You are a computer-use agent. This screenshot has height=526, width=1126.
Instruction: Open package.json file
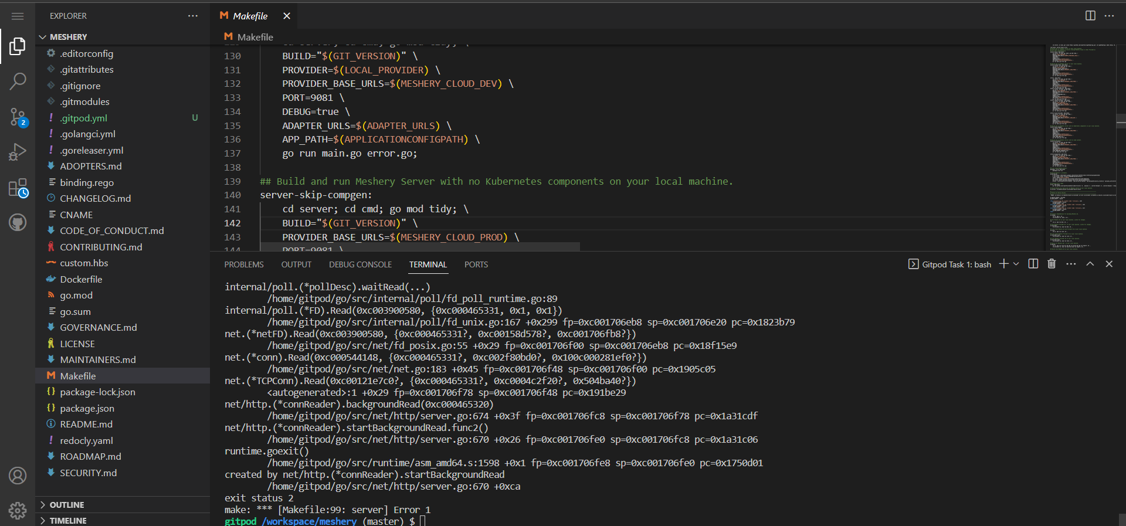[x=123, y=408]
